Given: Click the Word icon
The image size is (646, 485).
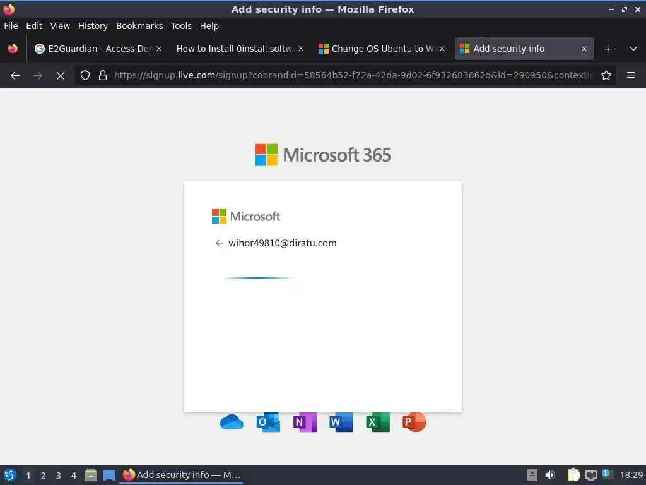Looking at the screenshot, I should 341,422.
